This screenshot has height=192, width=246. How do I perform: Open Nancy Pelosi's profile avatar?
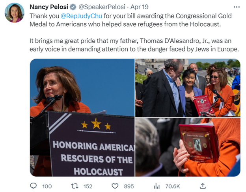pos(15,12)
